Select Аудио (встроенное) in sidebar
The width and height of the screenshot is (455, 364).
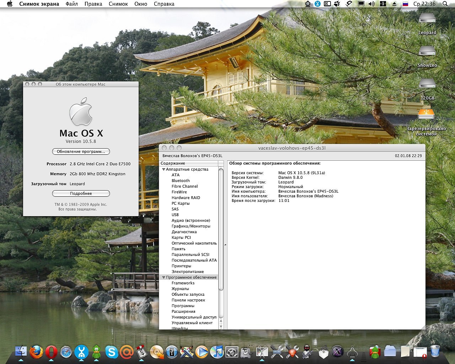pyautogui.click(x=191, y=220)
